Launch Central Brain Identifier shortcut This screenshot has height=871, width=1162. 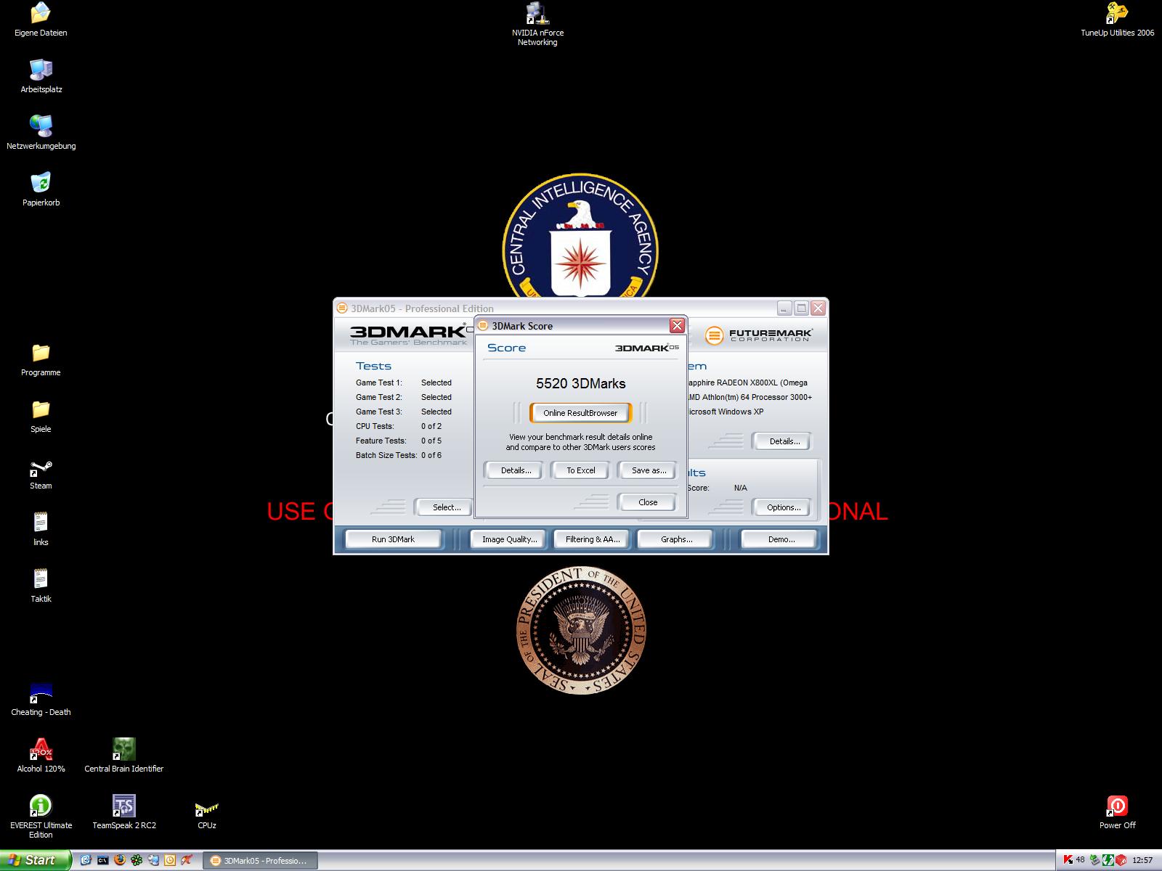click(124, 756)
